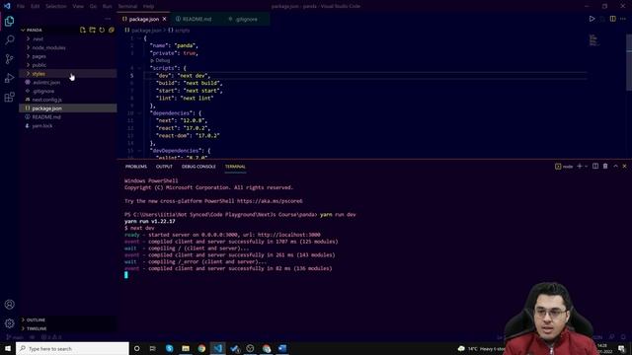Viewport: 632px width, 355px height.
Task: Switch to the PROBLEMS panel tab
Action: pos(136,167)
